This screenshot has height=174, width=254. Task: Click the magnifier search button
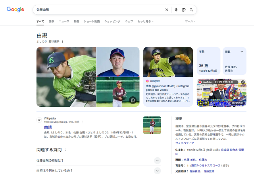[191, 10]
